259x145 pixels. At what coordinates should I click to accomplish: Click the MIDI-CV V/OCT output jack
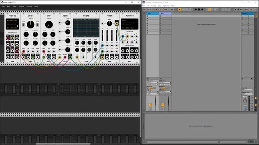[x=8, y=38]
